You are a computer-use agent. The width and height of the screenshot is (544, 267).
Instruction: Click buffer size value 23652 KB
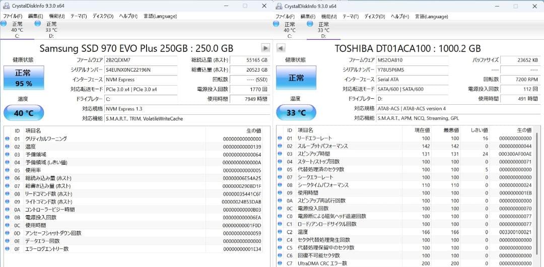click(520, 60)
